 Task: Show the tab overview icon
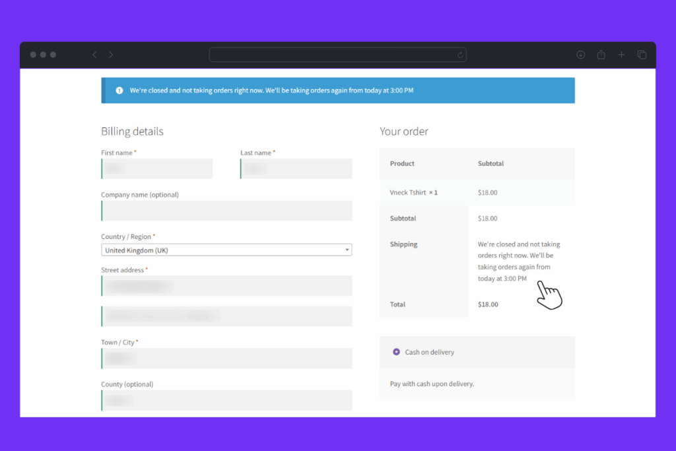point(642,55)
